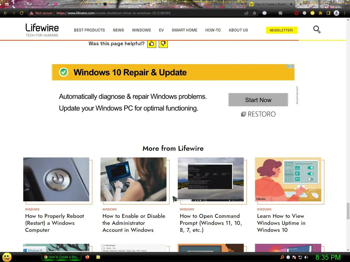Click the yellow Newsletter button
The image size is (350, 262).
[x=281, y=30]
